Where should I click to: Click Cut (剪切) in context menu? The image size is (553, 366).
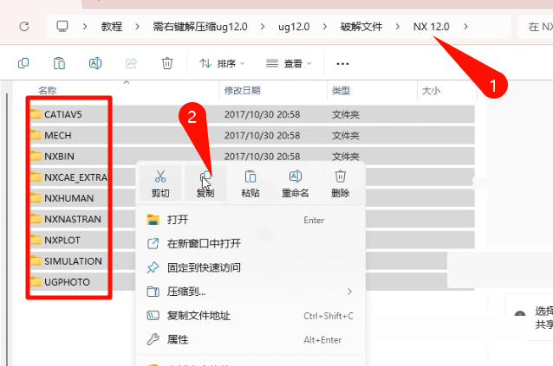click(x=160, y=183)
